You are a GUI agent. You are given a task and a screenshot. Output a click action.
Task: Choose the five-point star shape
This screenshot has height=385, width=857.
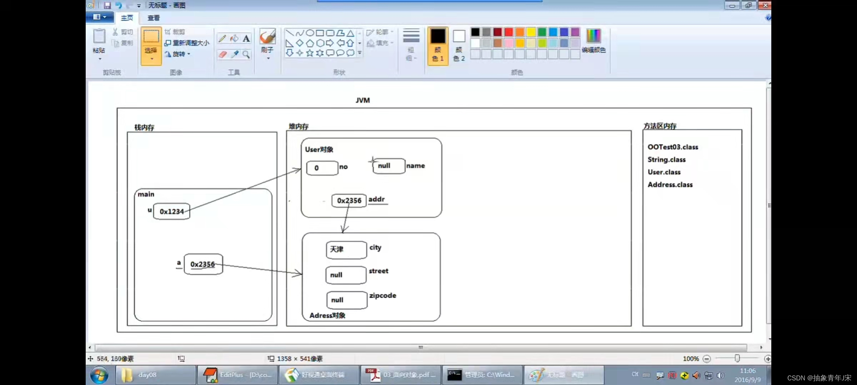[310, 53]
